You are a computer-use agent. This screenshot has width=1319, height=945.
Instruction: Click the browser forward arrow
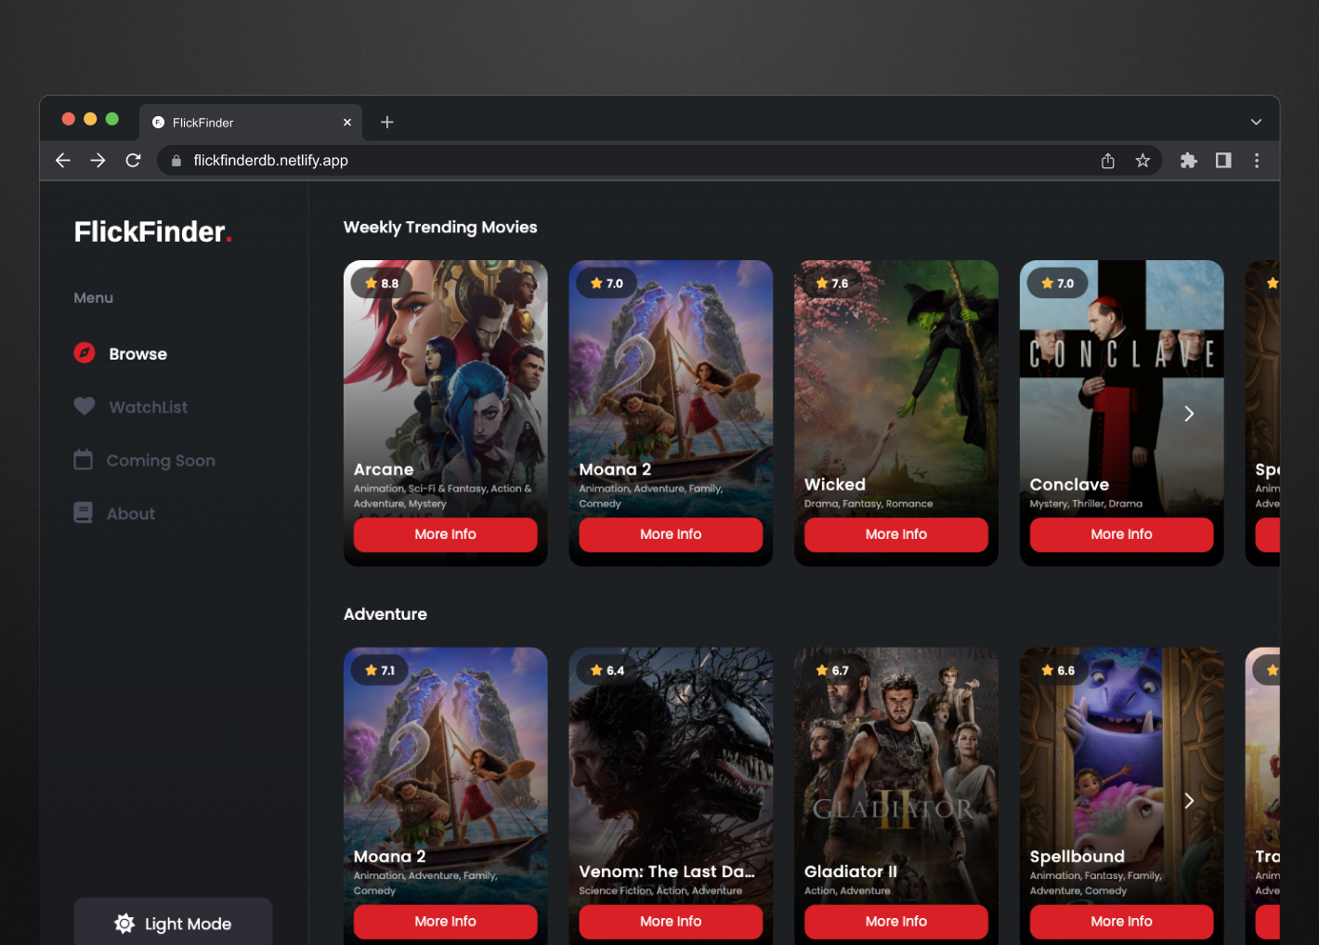point(98,161)
